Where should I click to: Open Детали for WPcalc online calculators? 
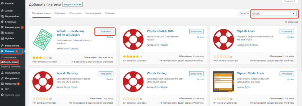click(110, 37)
